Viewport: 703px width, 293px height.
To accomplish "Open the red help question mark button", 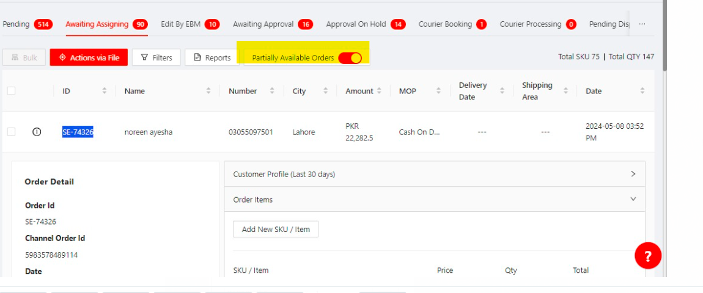I will click(648, 256).
